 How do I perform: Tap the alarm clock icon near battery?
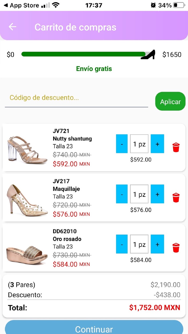(153, 5)
